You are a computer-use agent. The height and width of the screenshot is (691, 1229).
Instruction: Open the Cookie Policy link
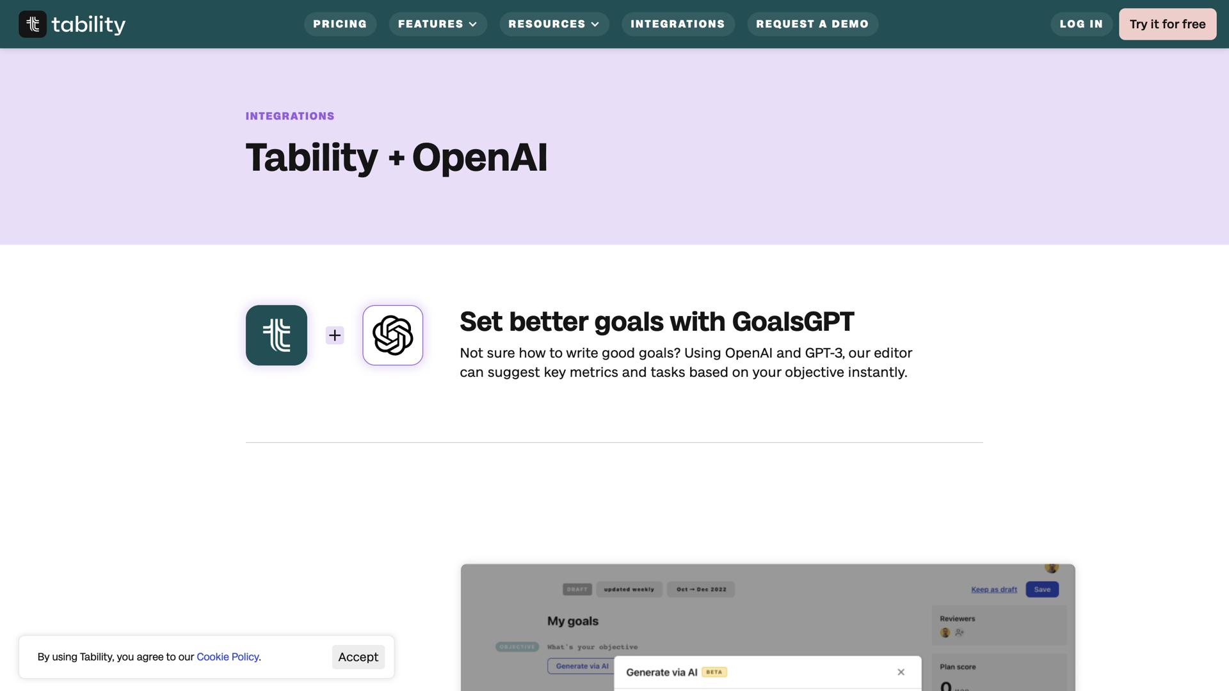pyautogui.click(x=227, y=657)
